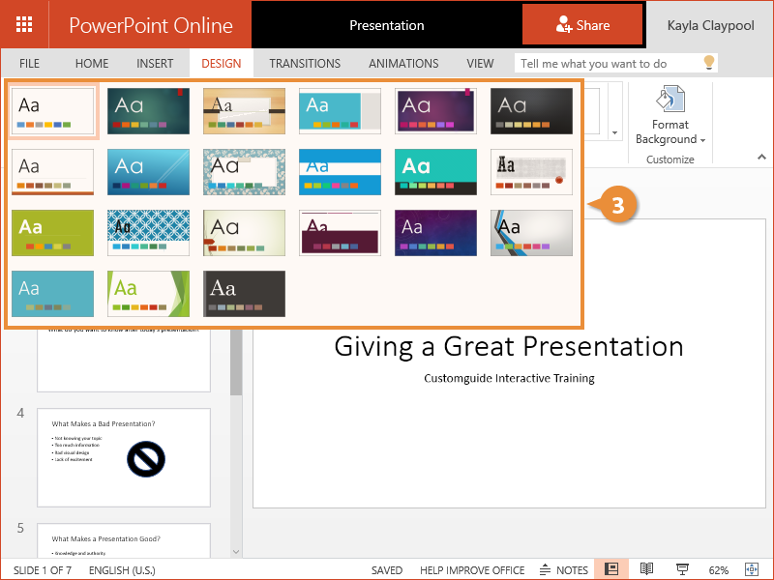Open the Transitions tab
The height and width of the screenshot is (580, 774).
click(x=305, y=64)
